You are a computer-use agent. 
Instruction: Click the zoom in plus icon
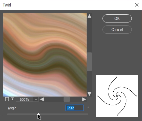(x=13, y=99)
